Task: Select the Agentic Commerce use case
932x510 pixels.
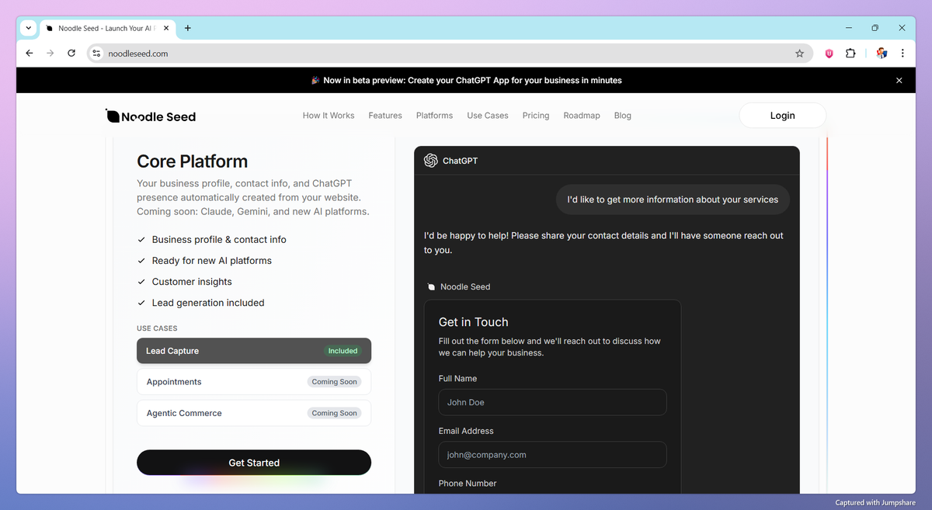Action: click(x=254, y=413)
